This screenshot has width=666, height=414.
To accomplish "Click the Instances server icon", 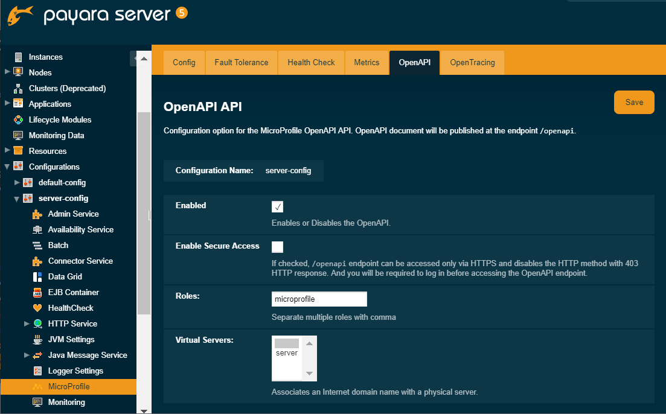I will (x=18, y=57).
